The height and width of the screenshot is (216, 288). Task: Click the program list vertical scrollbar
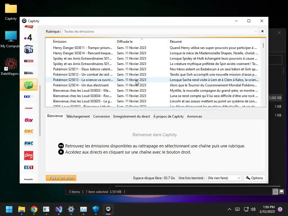263,45
